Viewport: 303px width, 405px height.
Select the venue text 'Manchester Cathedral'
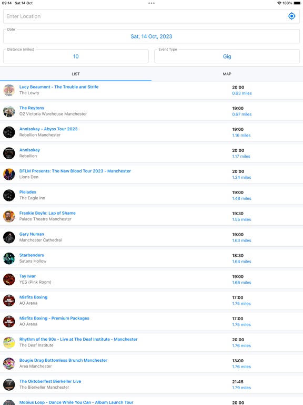41,240
